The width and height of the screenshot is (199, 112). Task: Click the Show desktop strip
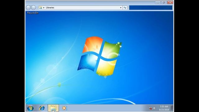(172, 108)
